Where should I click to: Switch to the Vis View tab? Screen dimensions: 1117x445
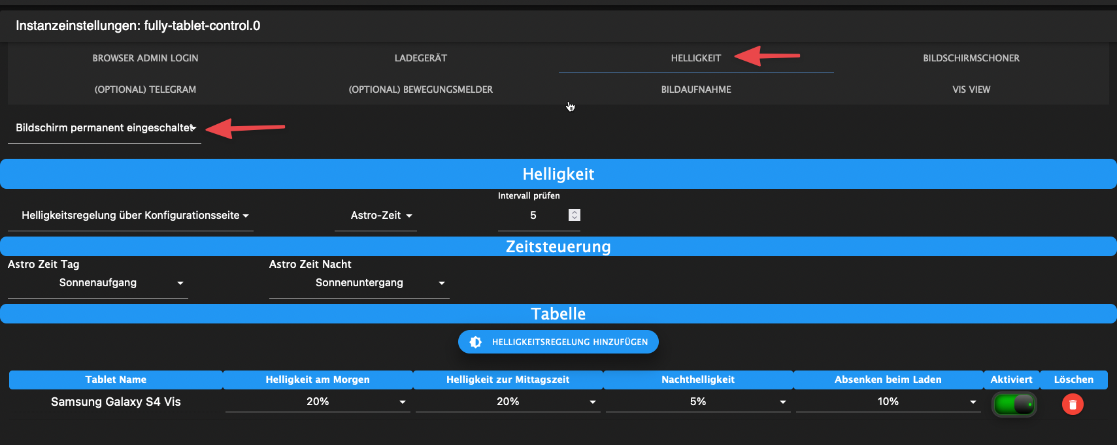click(x=971, y=90)
